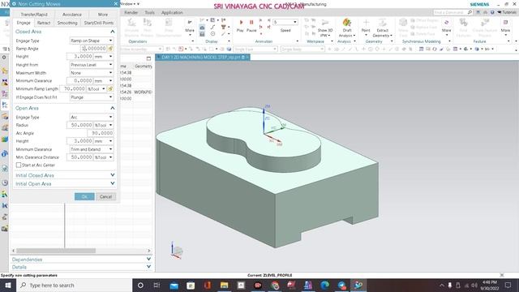Switch to the Smoothing tab
Image resolution: width=519 pixels, height=292 pixels.
(x=67, y=23)
